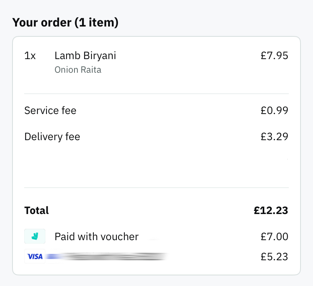Click the bold Total label
The width and height of the screenshot is (313, 286).
coord(37,210)
